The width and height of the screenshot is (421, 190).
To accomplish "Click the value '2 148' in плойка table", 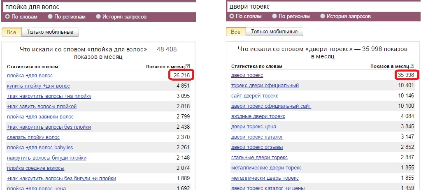I will pyautogui.click(x=183, y=158).
